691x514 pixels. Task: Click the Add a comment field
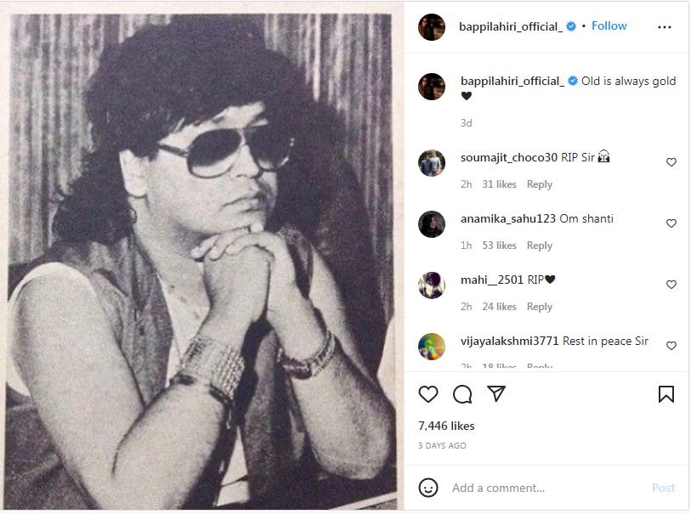(547, 488)
